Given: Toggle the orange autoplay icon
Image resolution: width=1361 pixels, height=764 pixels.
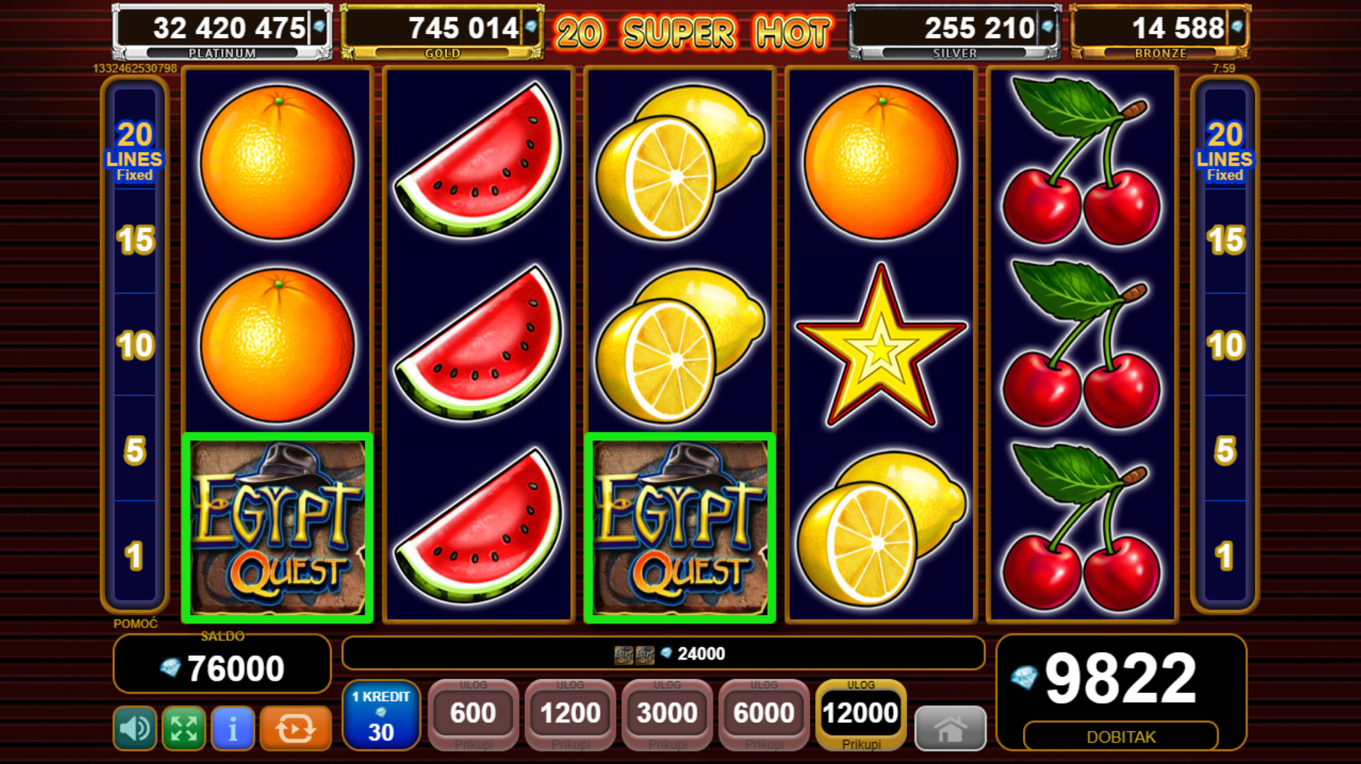Looking at the screenshot, I should (x=295, y=728).
